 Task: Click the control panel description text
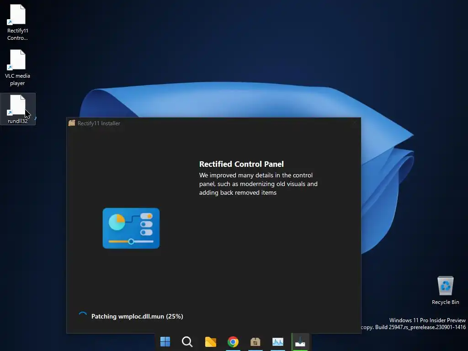tap(258, 184)
